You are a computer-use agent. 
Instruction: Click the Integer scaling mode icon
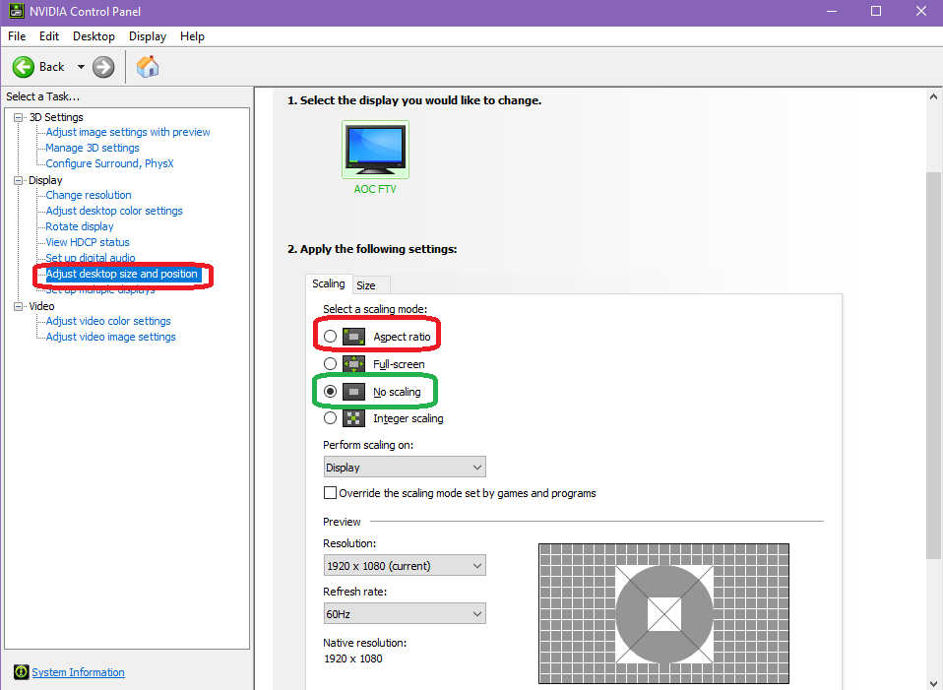point(354,418)
